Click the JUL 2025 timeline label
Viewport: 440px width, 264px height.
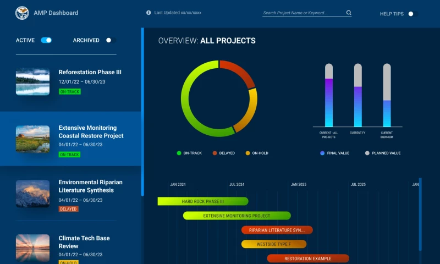pyautogui.click(x=358, y=184)
